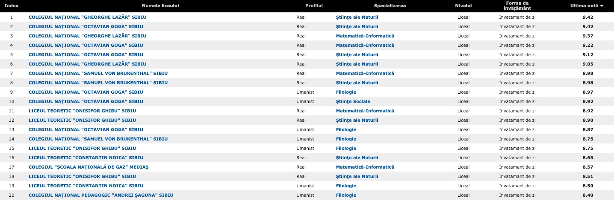The height and width of the screenshot is (215, 614).
Task: Click Filologie specialization in row 9
Action: (346, 92)
